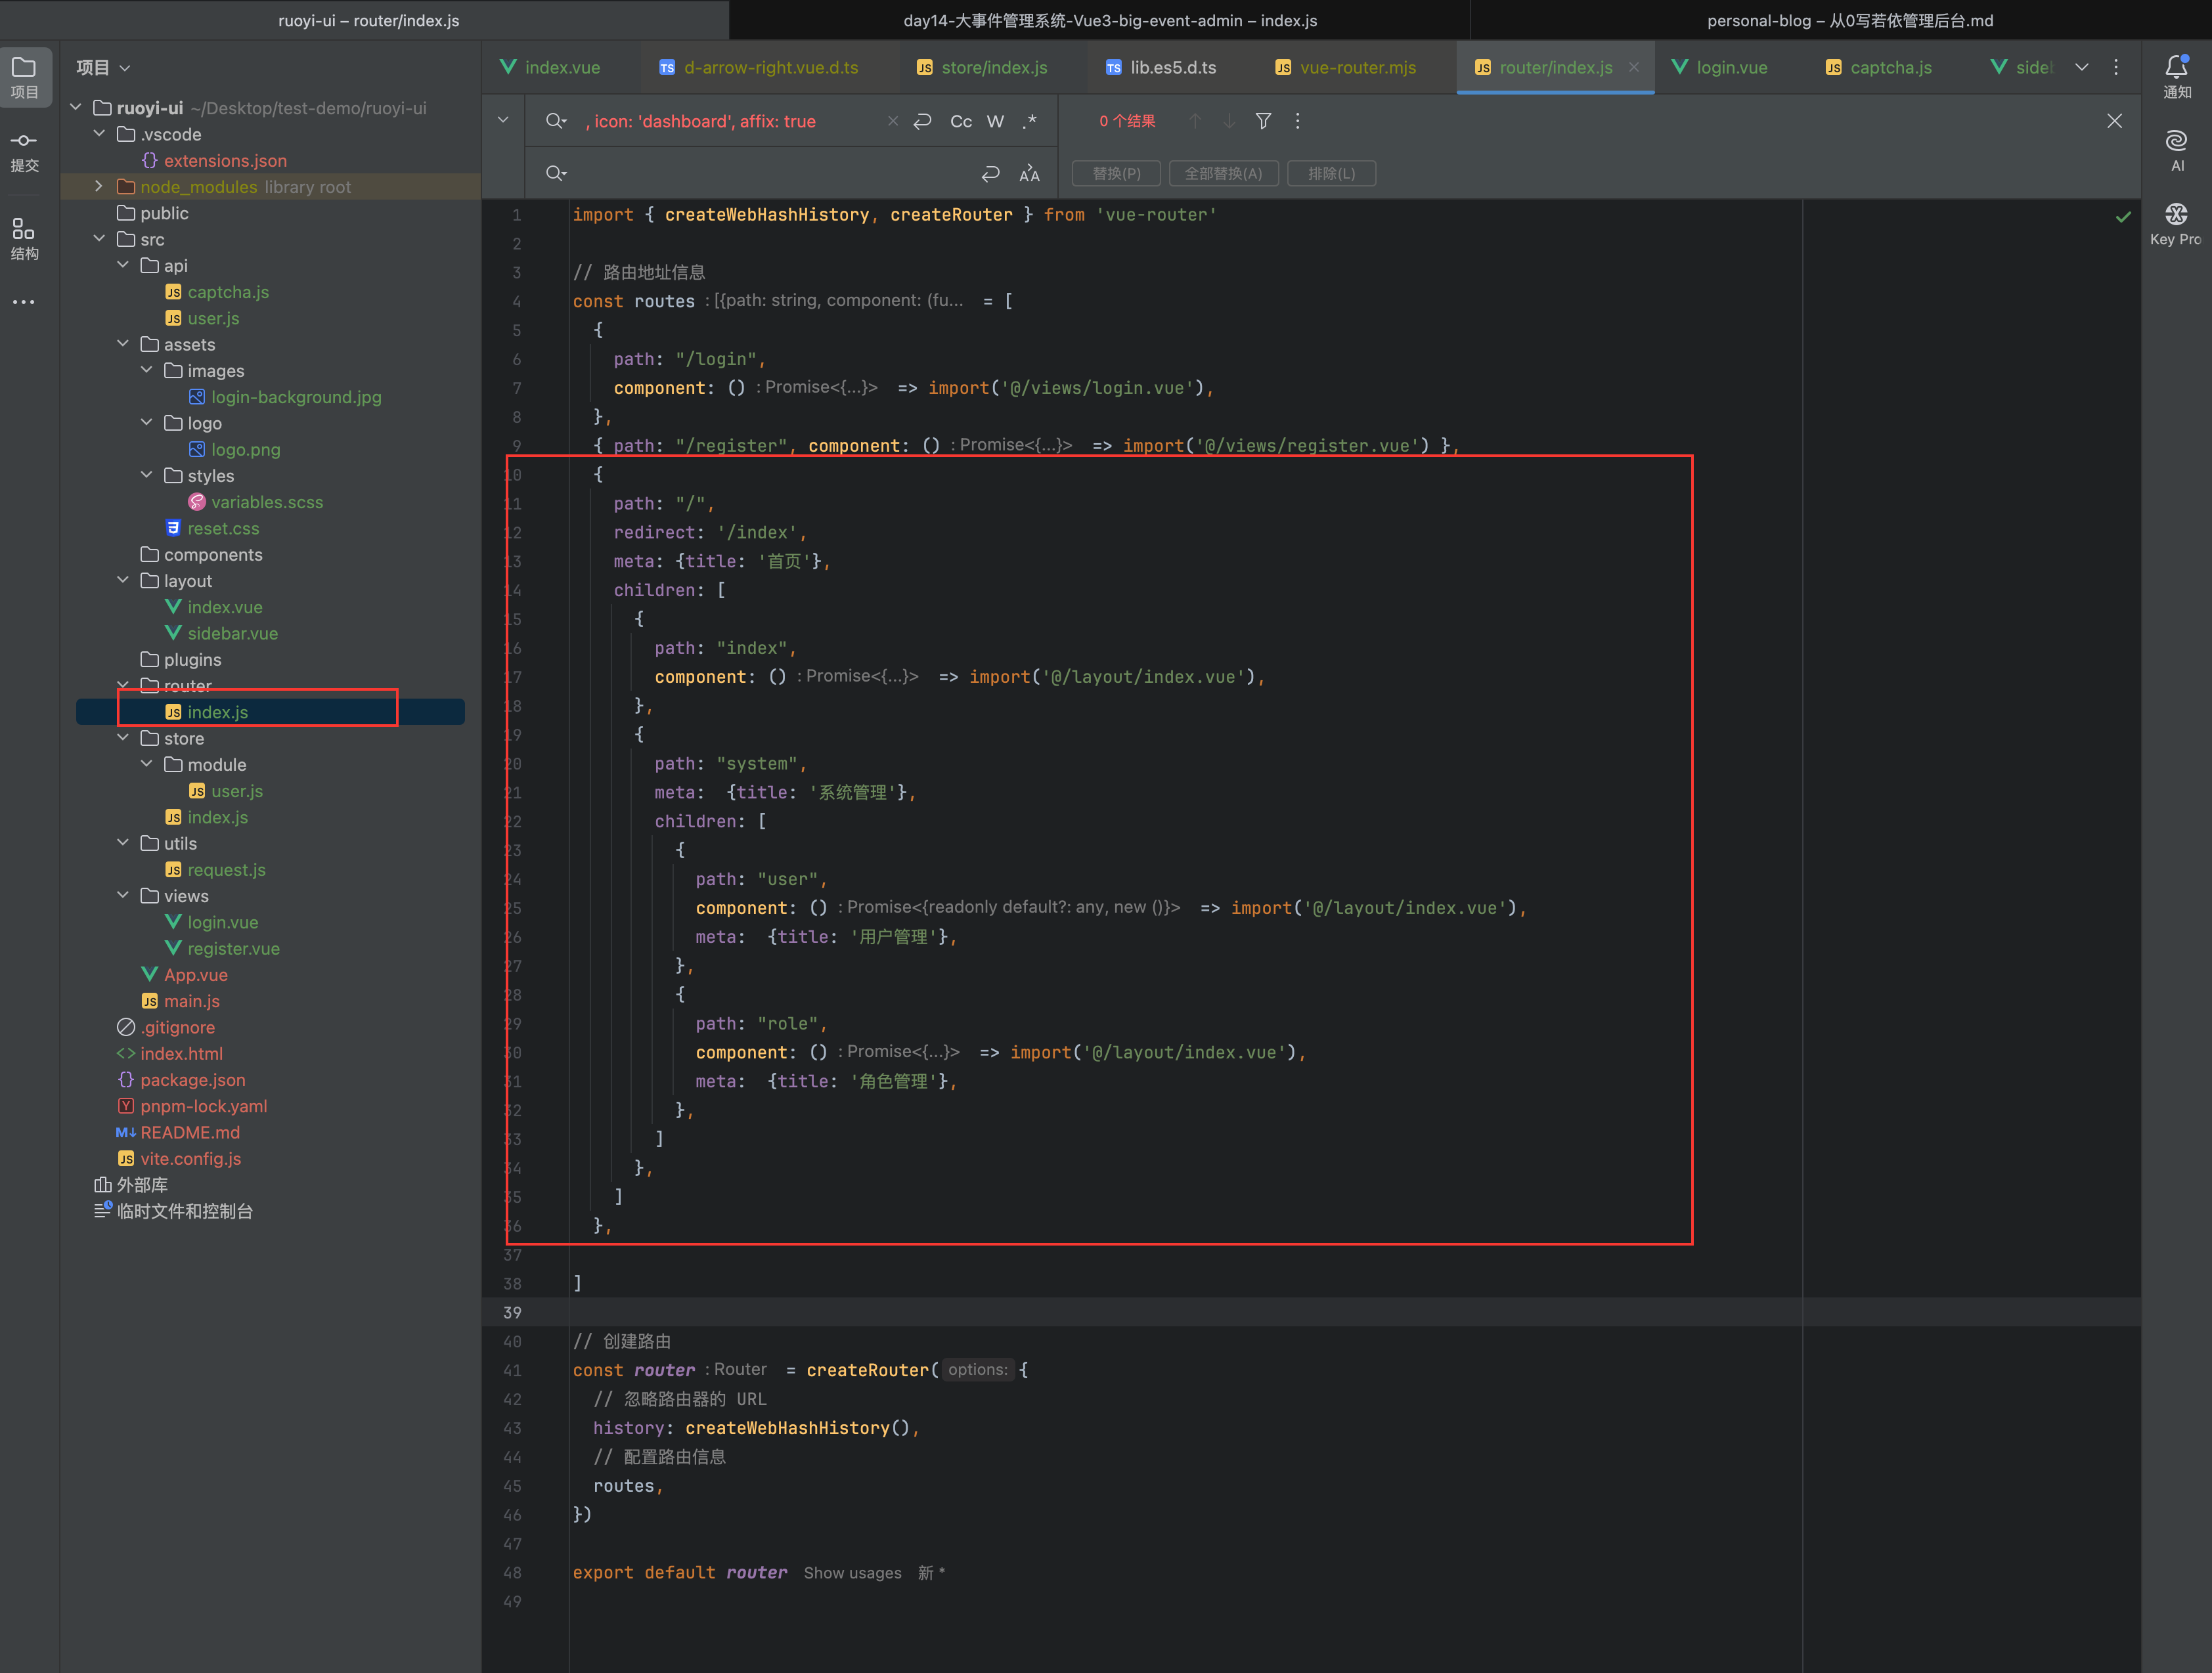
Task: Click the search history magnifier icon
Action: (556, 121)
